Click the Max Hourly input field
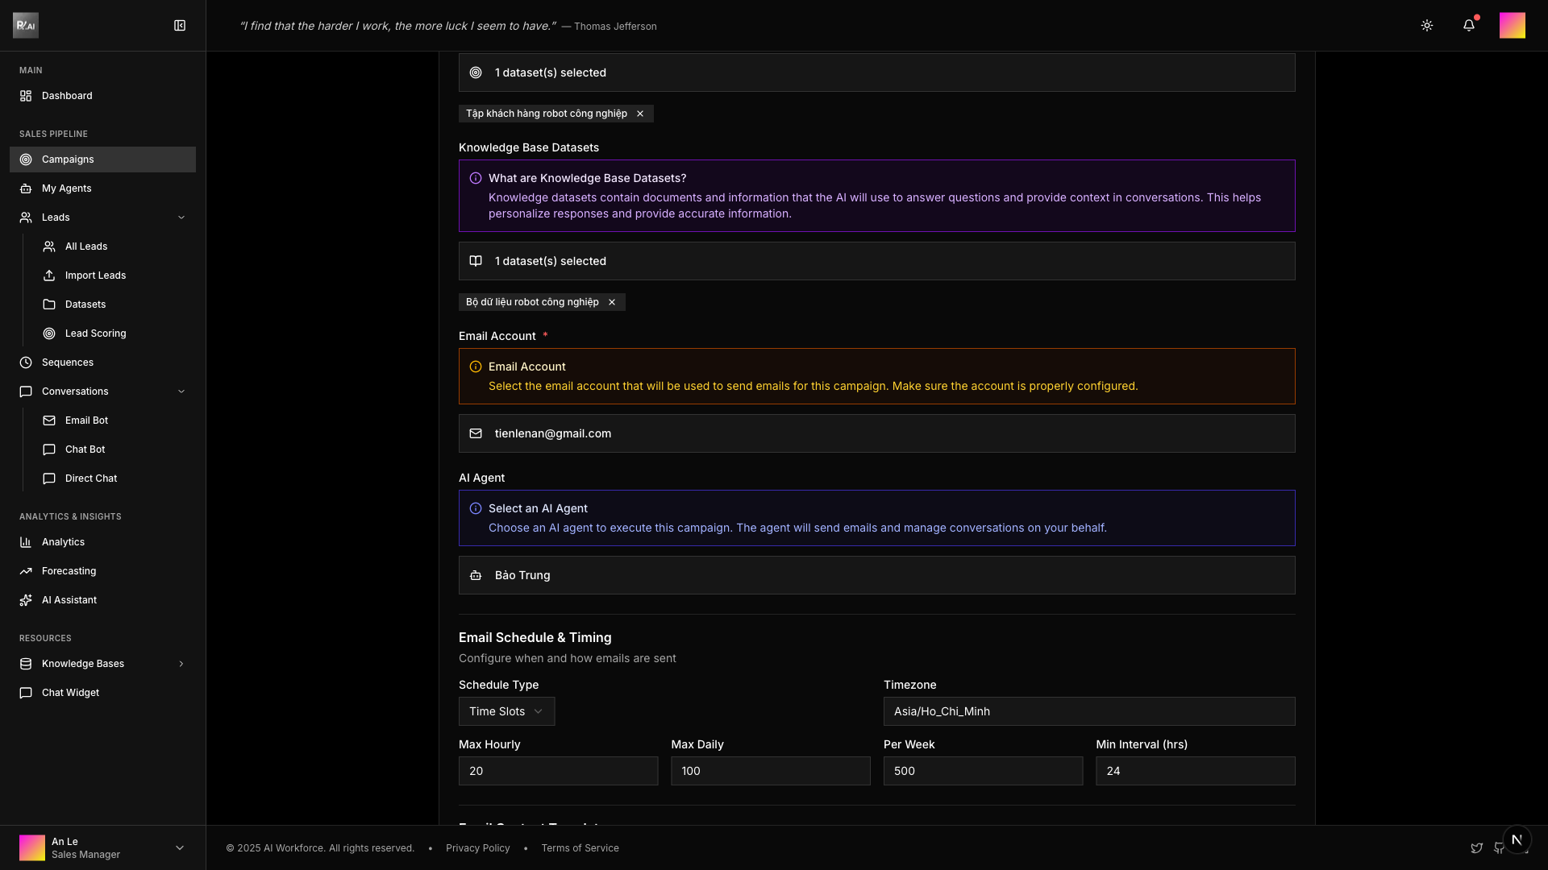This screenshot has height=870, width=1548. [558, 771]
